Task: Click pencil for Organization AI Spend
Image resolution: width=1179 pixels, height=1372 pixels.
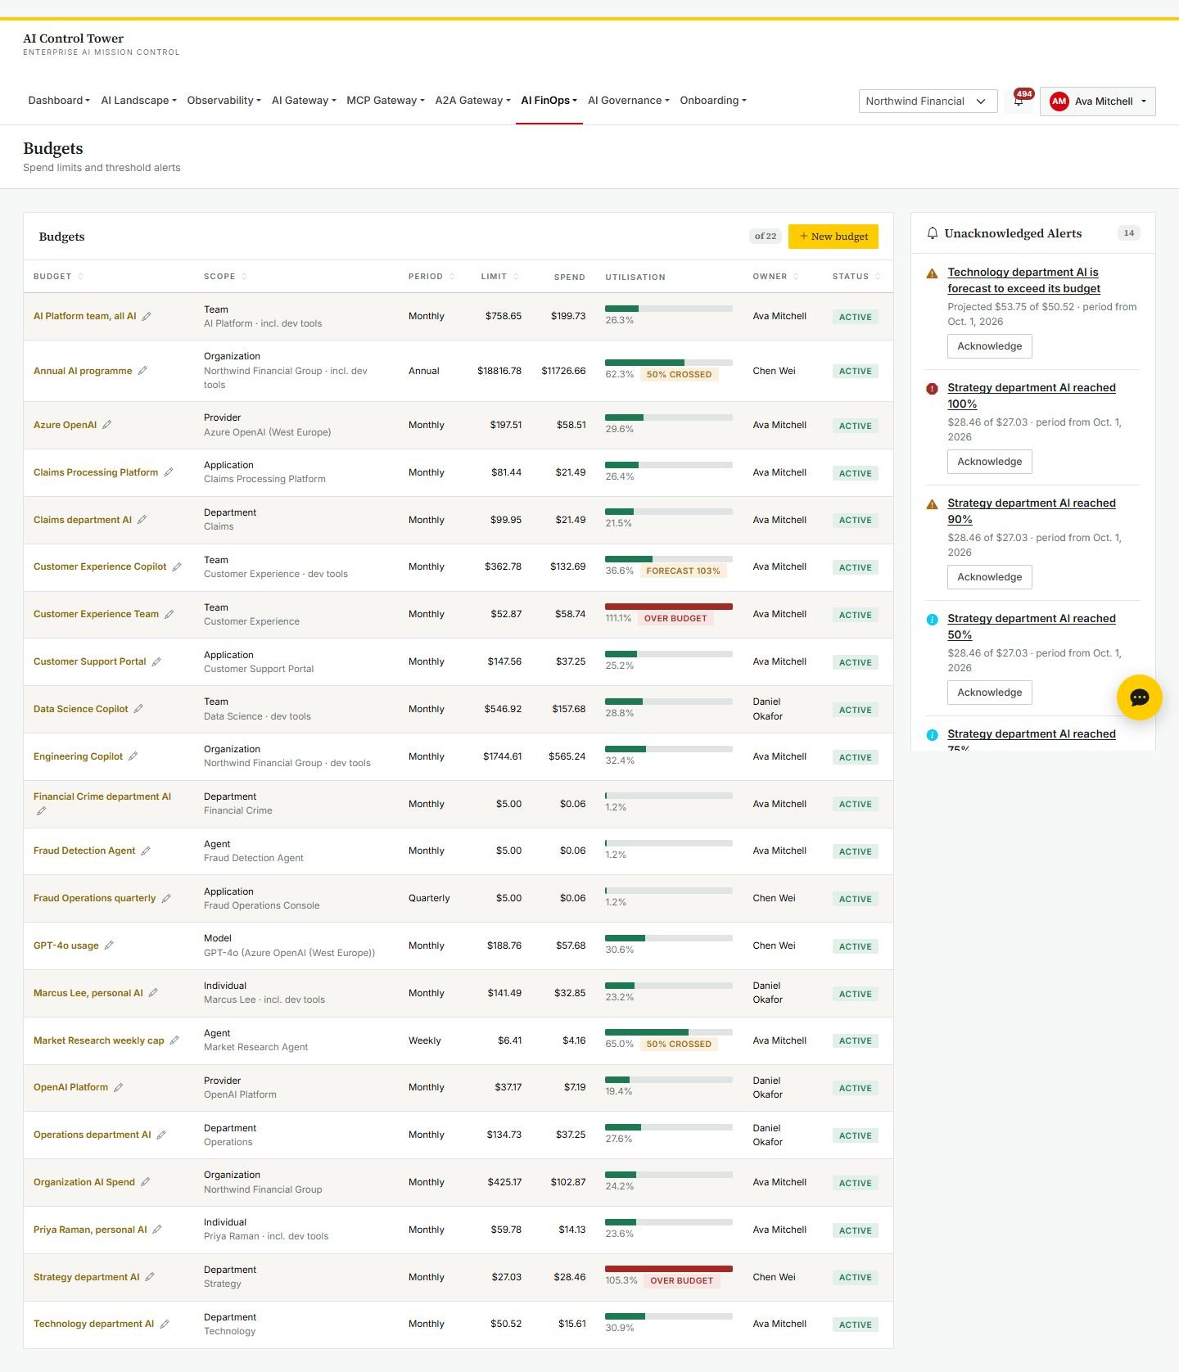Action: pos(146,1182)
